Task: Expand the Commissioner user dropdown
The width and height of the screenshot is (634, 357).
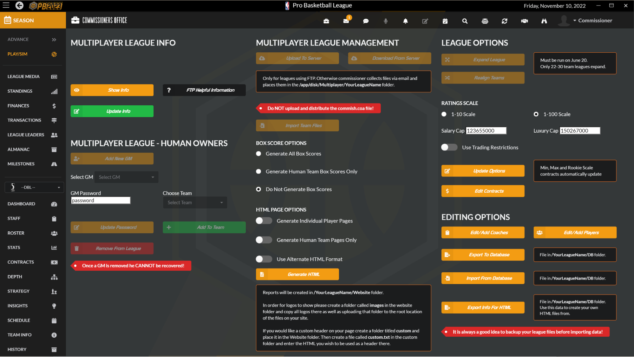Action: [x=592, y=20]
